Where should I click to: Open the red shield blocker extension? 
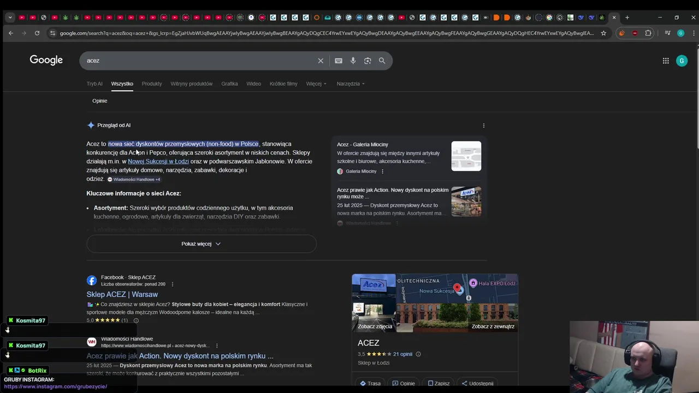pyautogui.click(x=635, y=33)
